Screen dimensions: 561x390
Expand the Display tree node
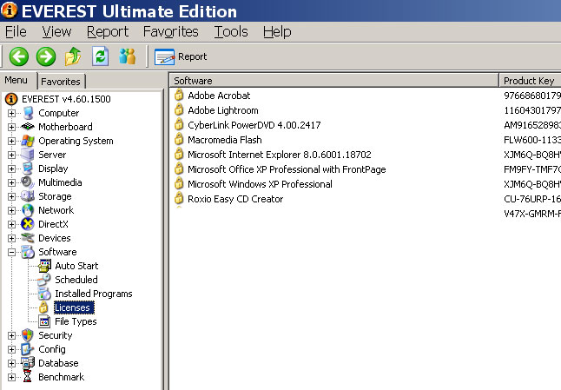[11, 169]
